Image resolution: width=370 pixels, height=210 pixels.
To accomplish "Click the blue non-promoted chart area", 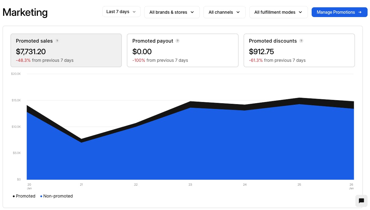I will click(183, 146).
